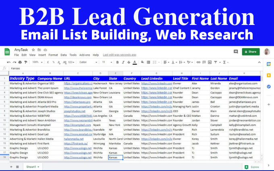The image size is (274, 171).
Task: Open the Edit menu
Action: [x=24, y=55]
